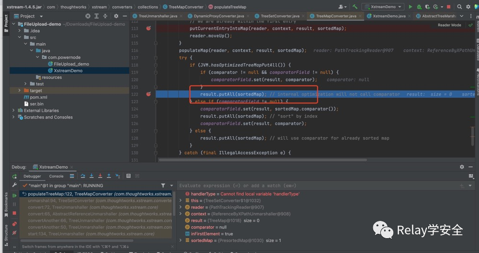This screenshot has height=253, width=479.
Task: Collapse the src folder
Action: pos(20,37)
